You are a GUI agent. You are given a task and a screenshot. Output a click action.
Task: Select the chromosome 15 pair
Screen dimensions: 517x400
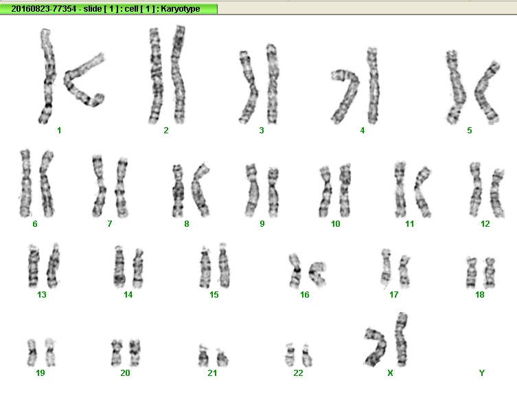215,266
